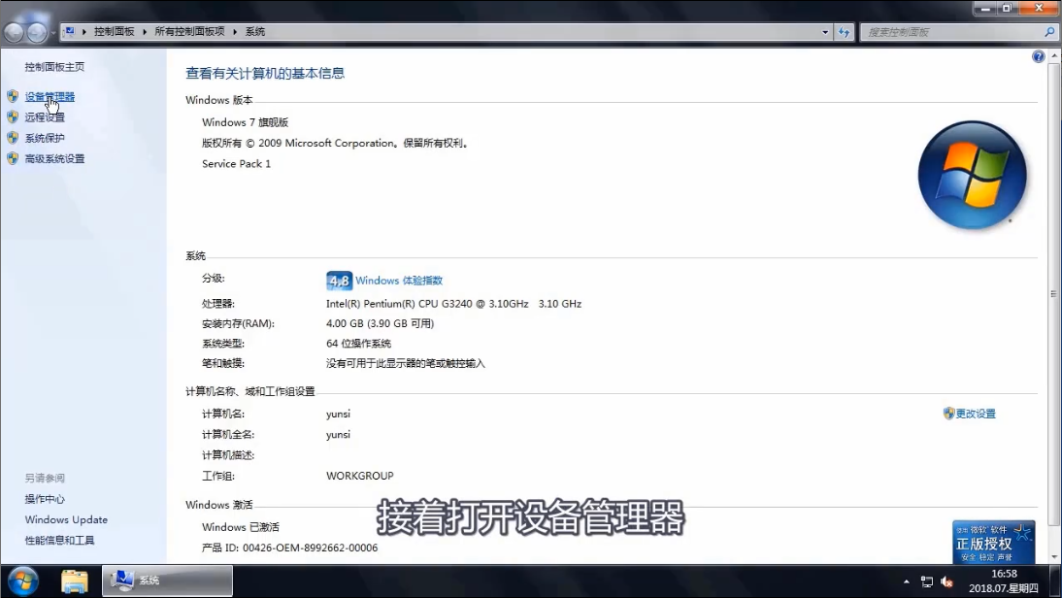Click the 搜索控制面板 search field
The image size is (1062, 598).
(951, 32)
